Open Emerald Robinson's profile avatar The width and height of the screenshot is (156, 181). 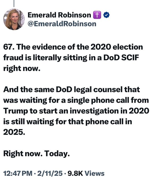[x=14, y=19]
